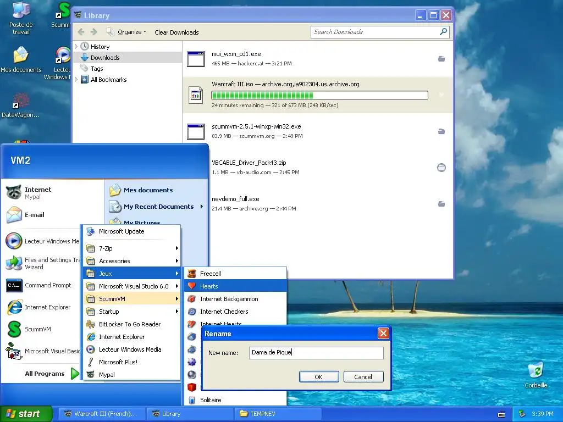Click All Programs in Start menu
563x422 pixels.
tap(52, 374)
